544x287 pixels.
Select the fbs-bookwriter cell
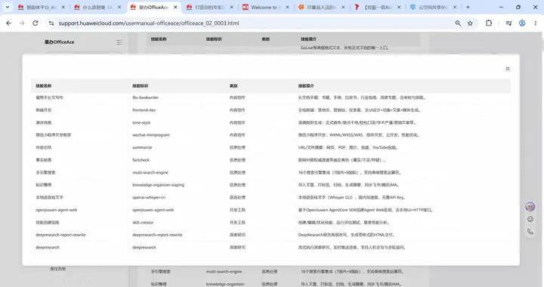coord(145,97)
